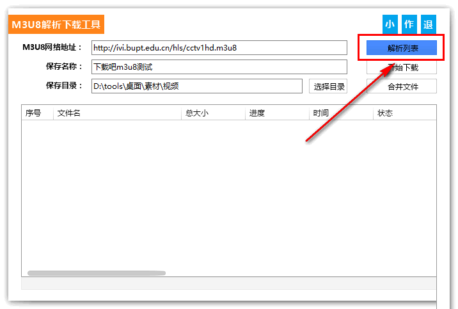Minimize window with blue 小 button
The height and width of the screenshot is (309, 458).
(390, 24)
